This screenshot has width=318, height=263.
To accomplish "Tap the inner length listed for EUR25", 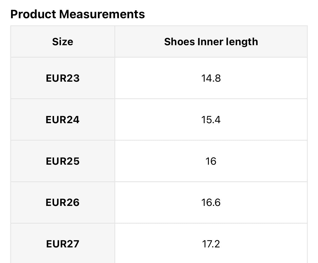I will [211, 161].
